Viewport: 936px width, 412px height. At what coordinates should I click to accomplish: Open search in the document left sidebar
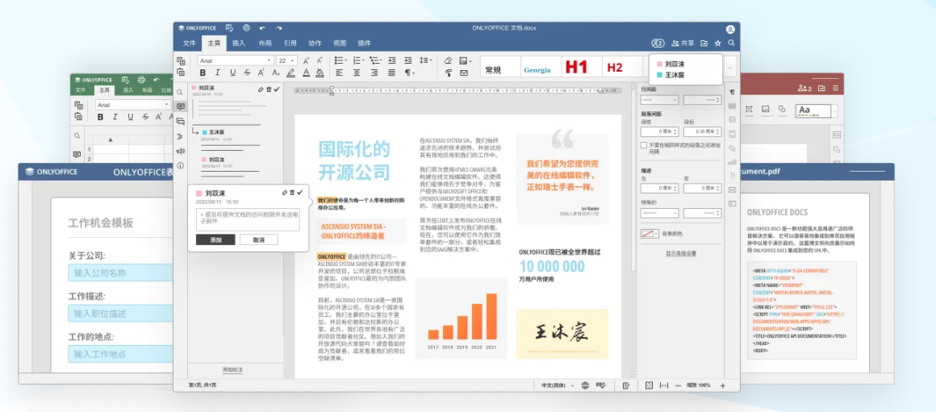click(x=180, y=92)
